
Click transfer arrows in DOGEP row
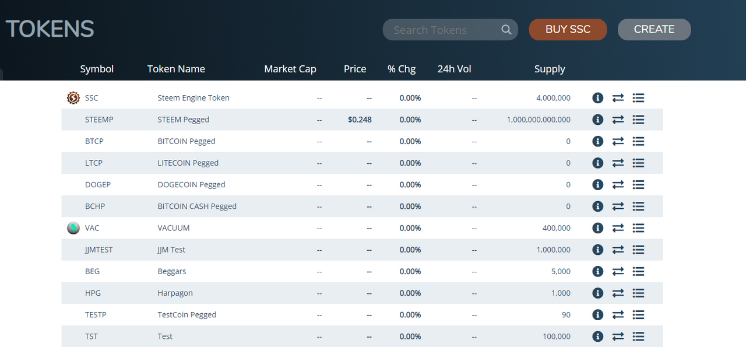[618, 184]
